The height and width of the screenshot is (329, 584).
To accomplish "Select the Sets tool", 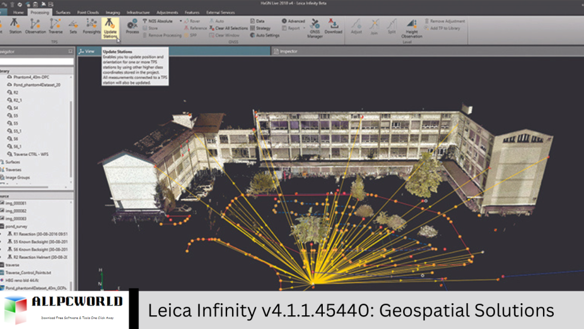I will 73,26.
